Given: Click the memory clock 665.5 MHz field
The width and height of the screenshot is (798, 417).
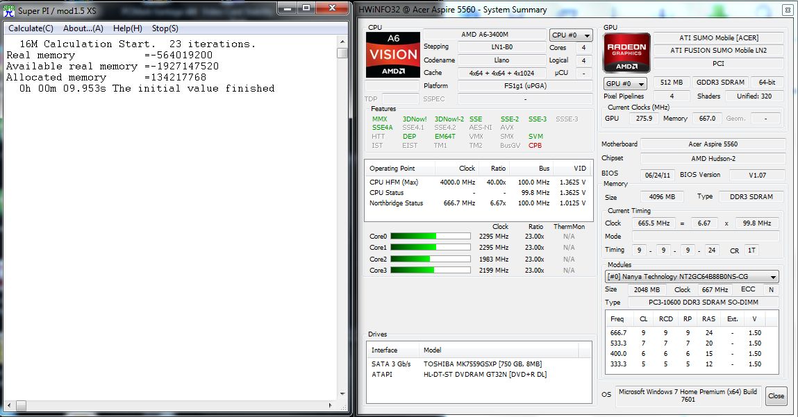Looking at the screenshot, I should point(654,223).
